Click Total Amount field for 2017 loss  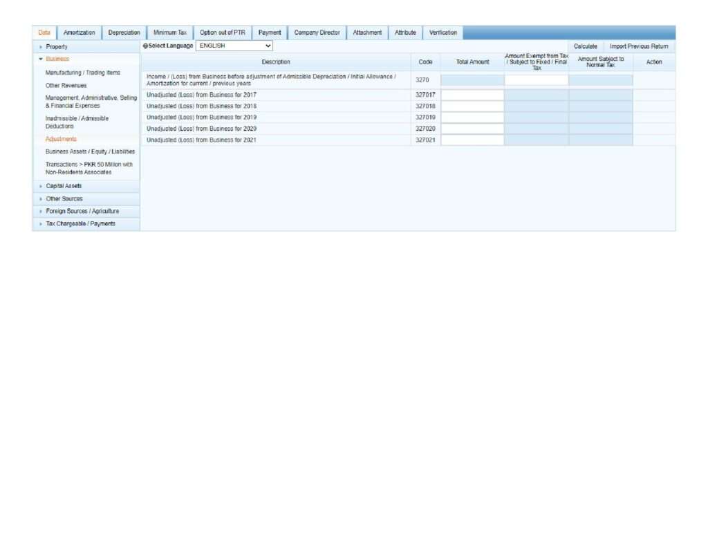point(472,95)
